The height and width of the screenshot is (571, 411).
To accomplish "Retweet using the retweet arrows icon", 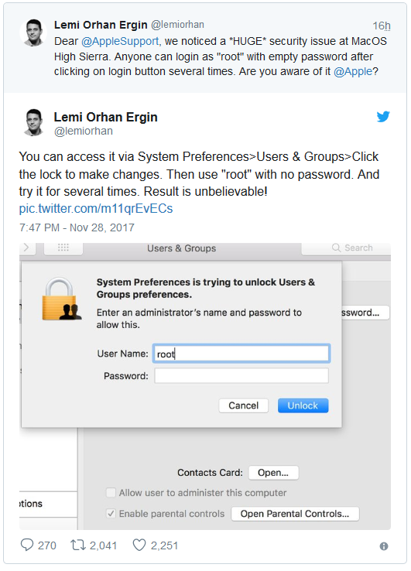I will point(78,545).
